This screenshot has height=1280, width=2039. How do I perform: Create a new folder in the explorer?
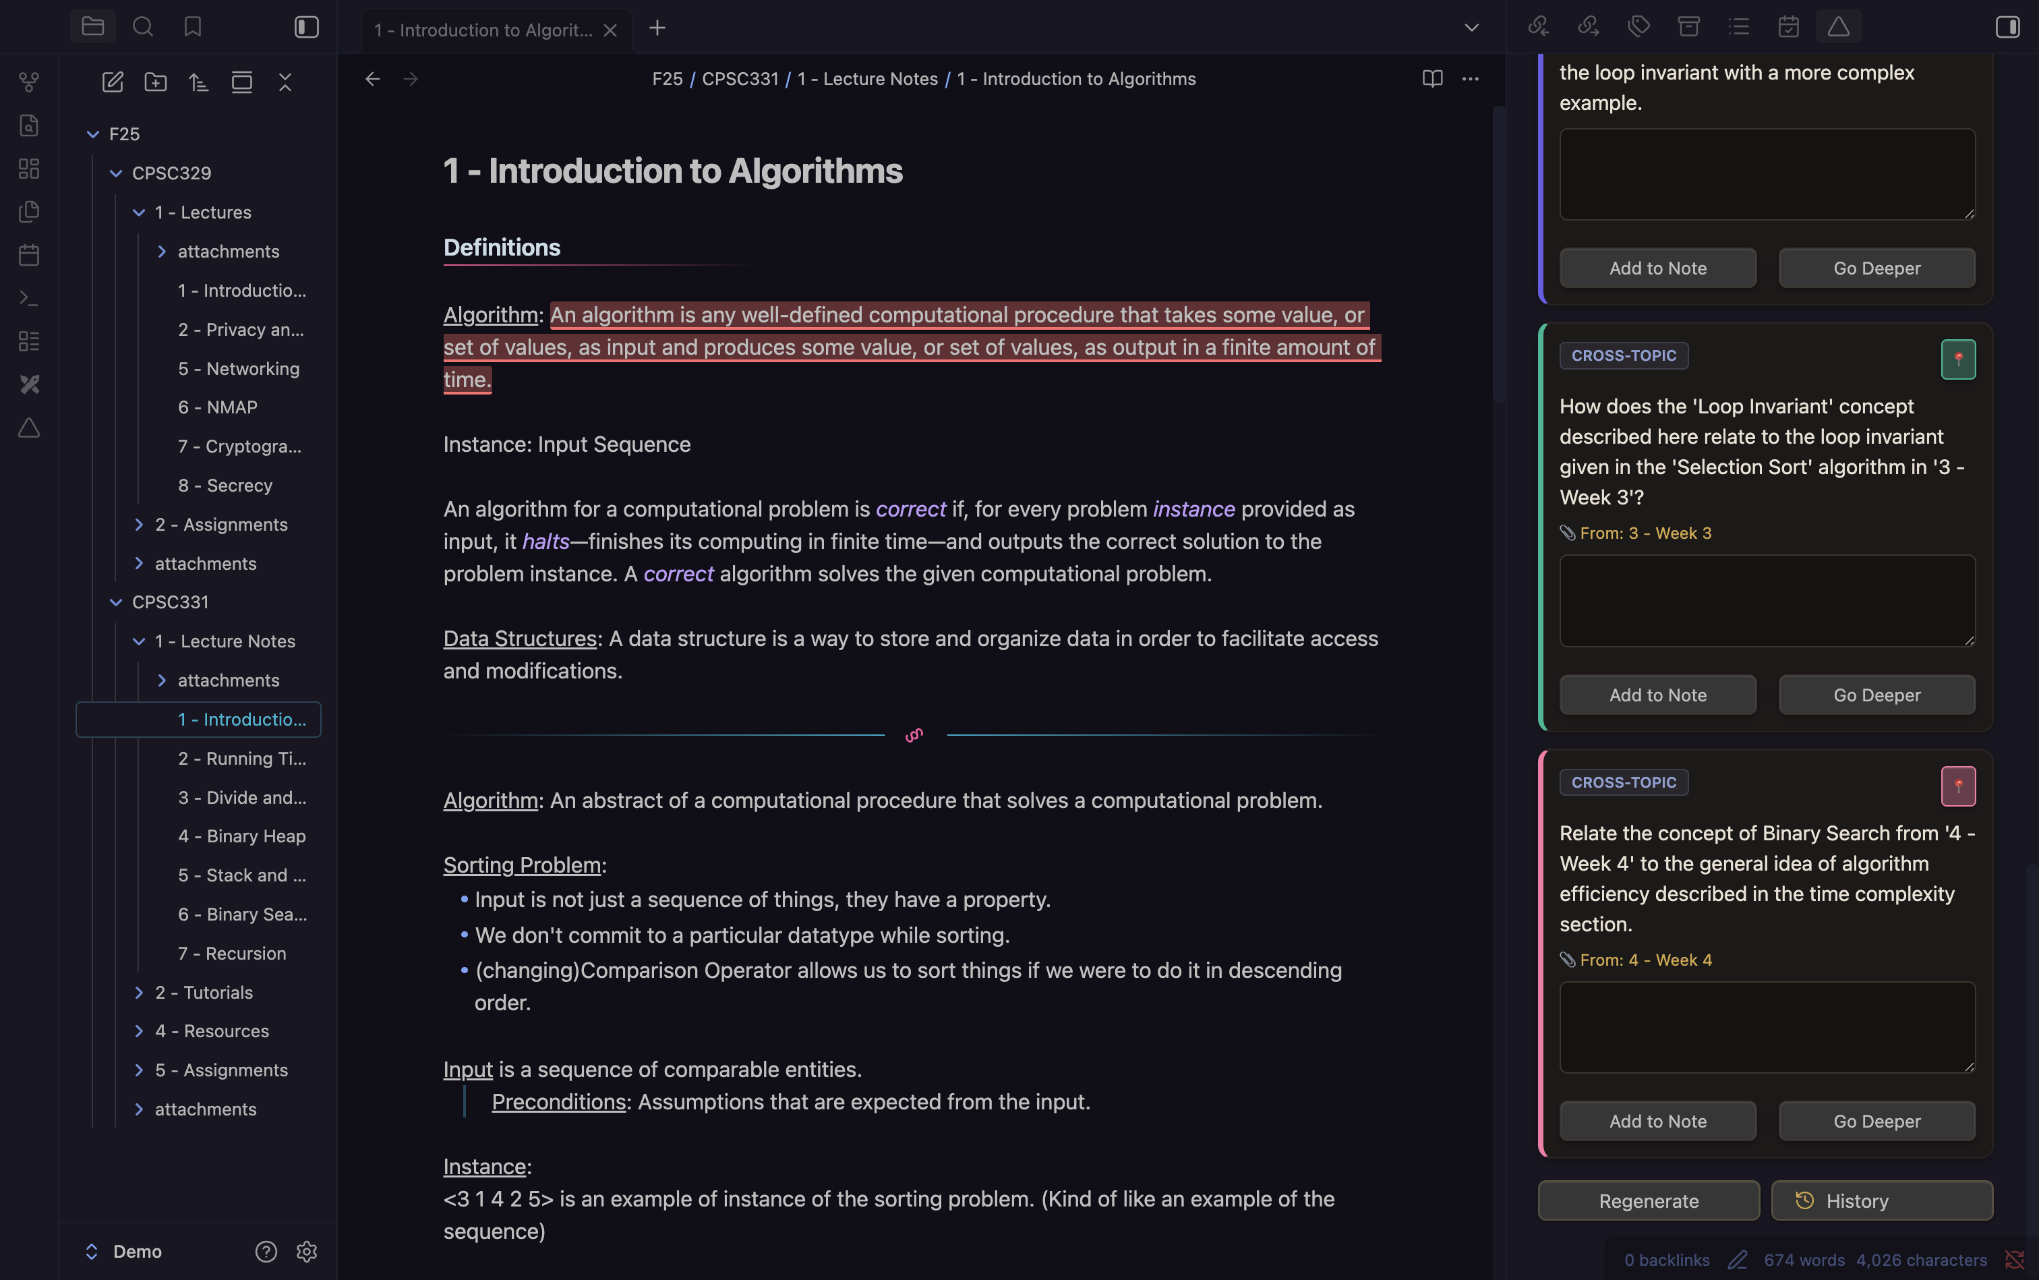[156, 82]
